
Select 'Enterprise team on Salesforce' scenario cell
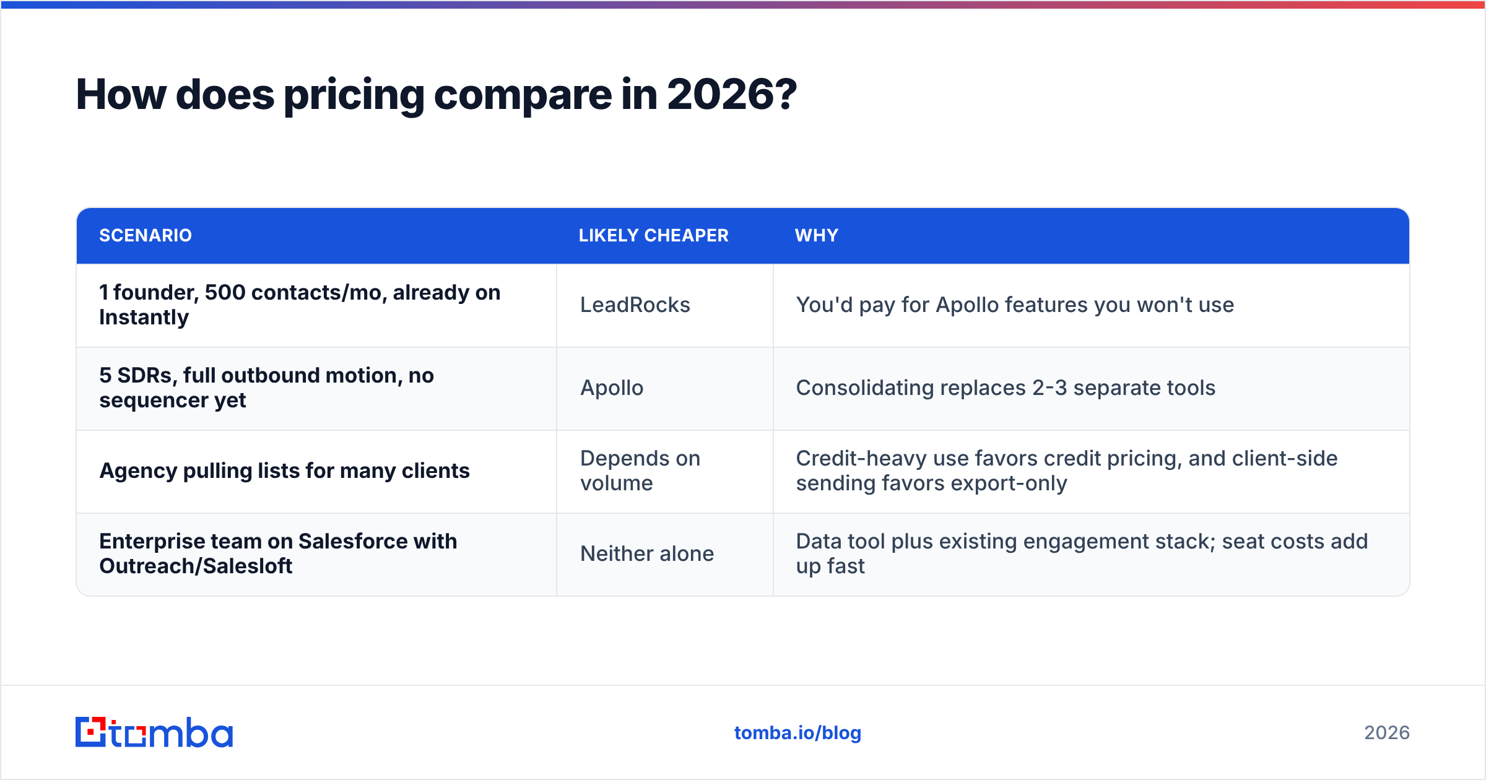click(316, 554)
